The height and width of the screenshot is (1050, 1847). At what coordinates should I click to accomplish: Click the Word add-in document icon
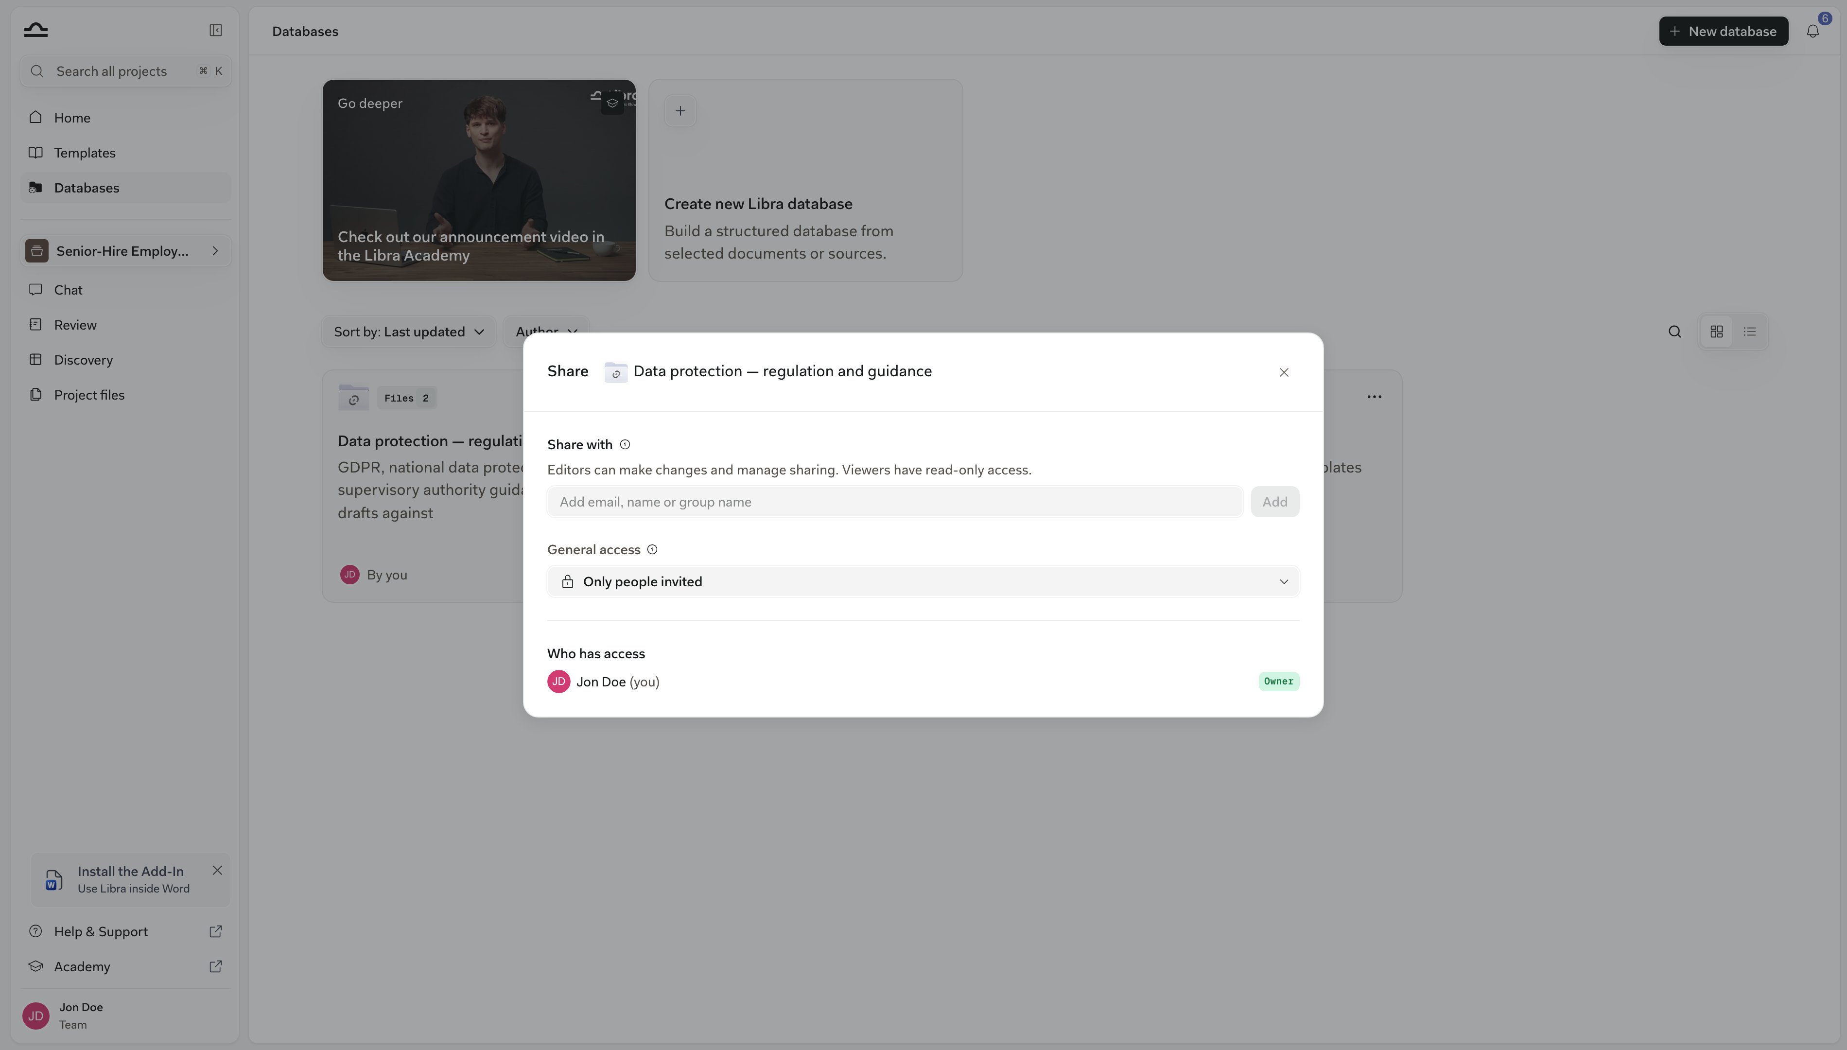pyautogui.click(x=53, y=880)
